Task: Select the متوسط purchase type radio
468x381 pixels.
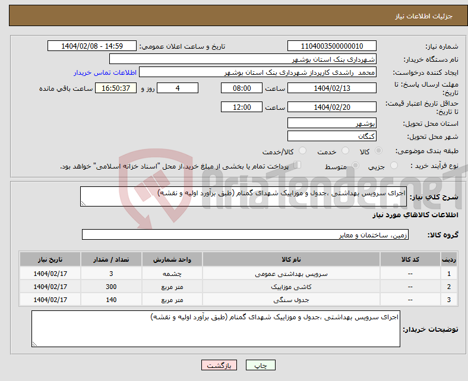Action: 356,166
